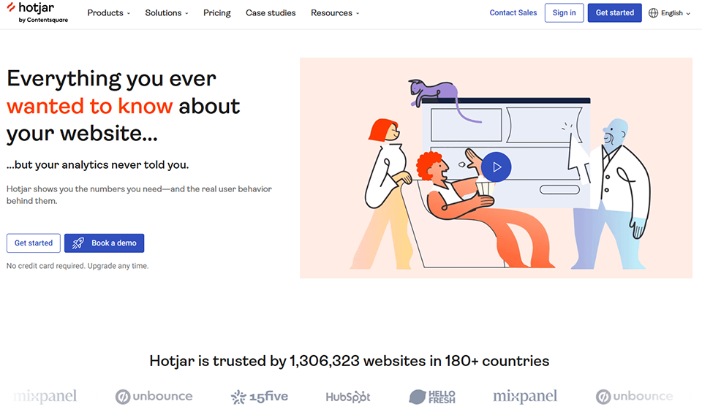702x415 pixels.
Task: Click "...but your analytics never told you." text
Action: [97, 165]
